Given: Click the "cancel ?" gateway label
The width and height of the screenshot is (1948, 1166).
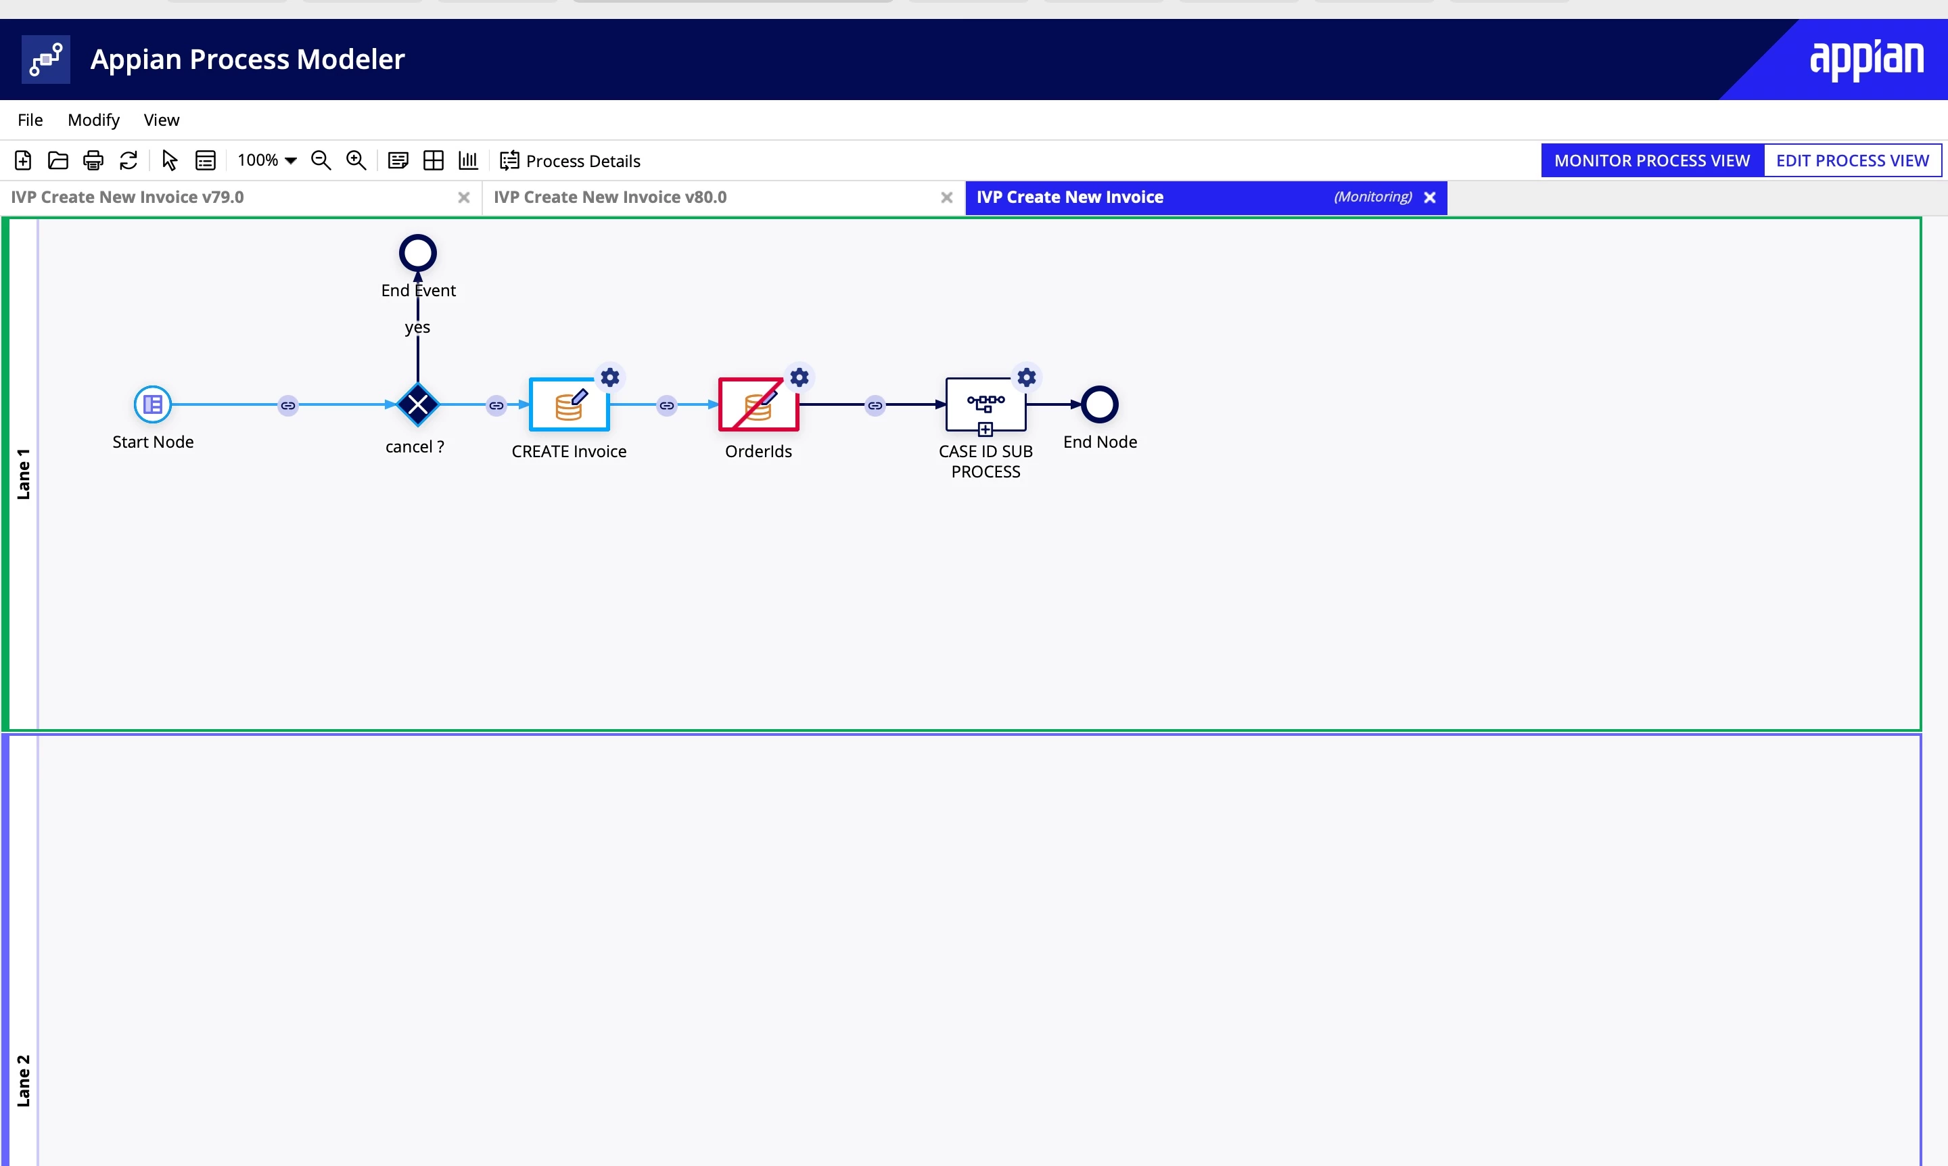Looking at the screenshot, I should click(415, 446).
